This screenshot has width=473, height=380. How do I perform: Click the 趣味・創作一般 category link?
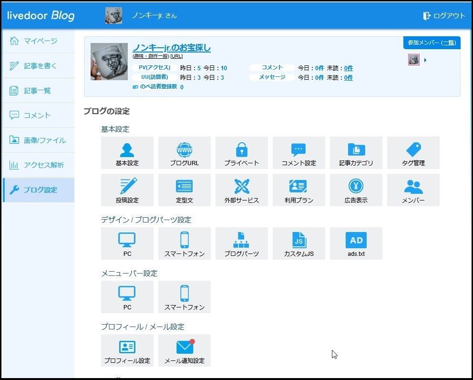151,56
